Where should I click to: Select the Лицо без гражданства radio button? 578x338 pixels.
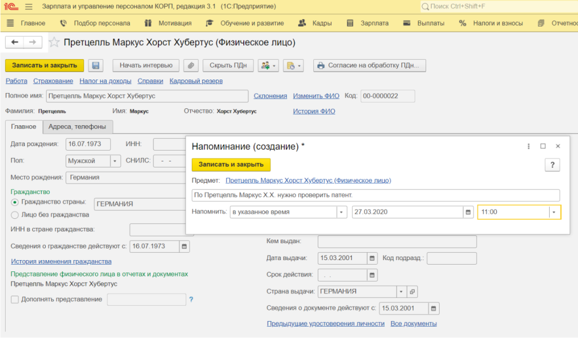(15, 214)
